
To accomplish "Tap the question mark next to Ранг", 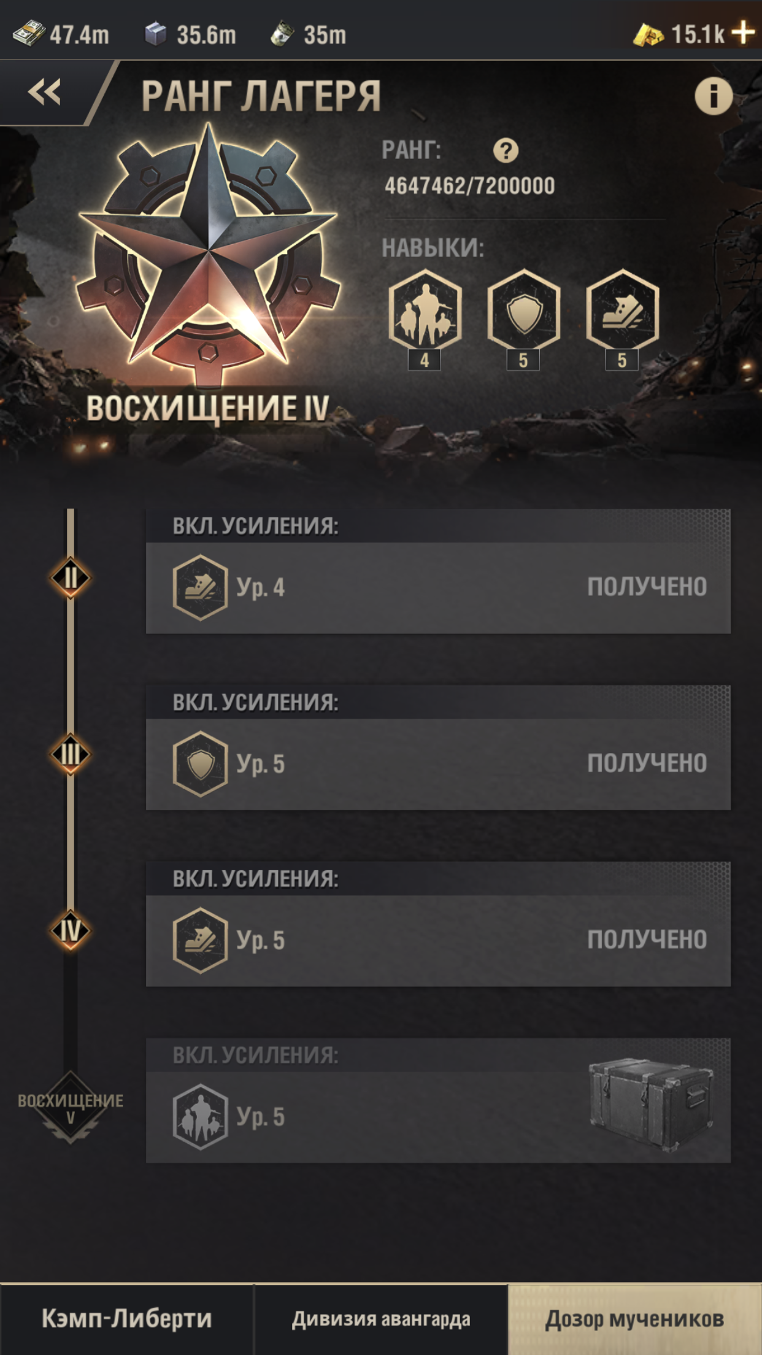I will click(x=506, y=150).
